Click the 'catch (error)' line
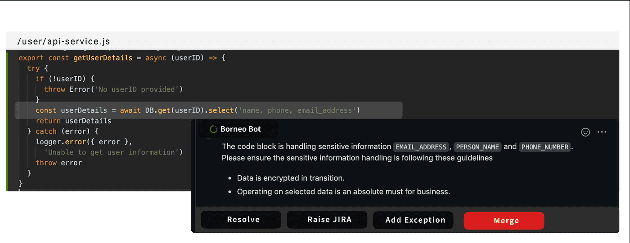Viewport: 630px width, 243px height. 63,131
